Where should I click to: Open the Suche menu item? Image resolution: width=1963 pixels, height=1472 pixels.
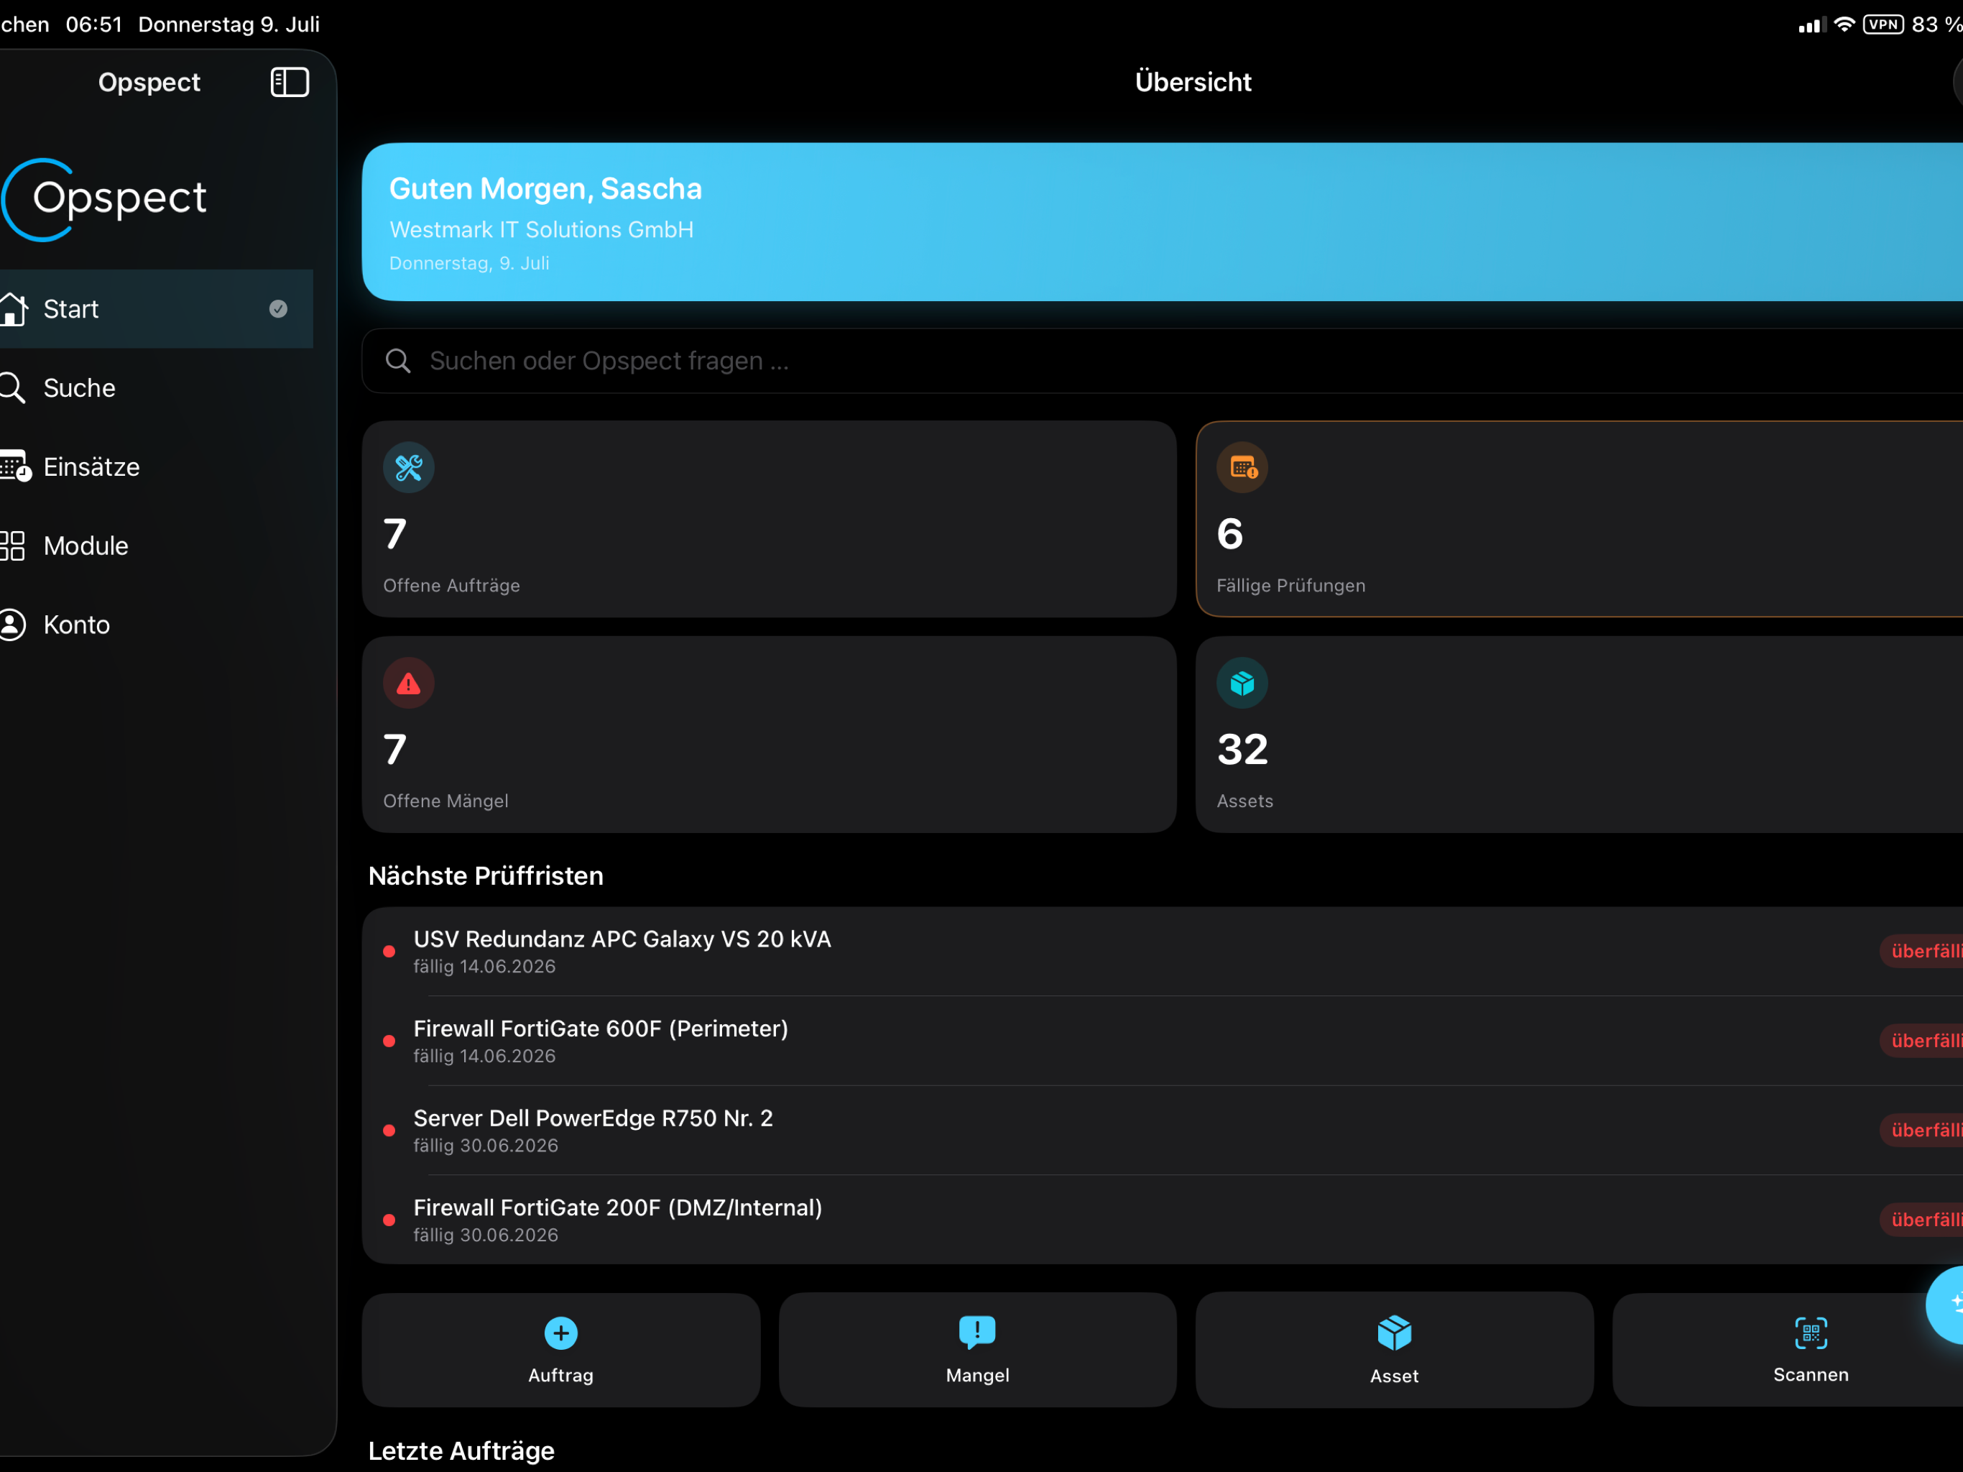pos(156,388)
